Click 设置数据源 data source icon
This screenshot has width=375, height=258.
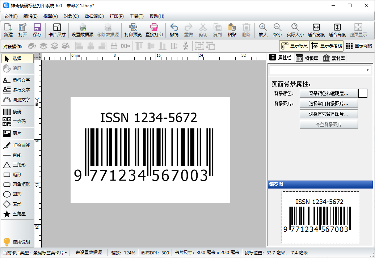(83, 30)
